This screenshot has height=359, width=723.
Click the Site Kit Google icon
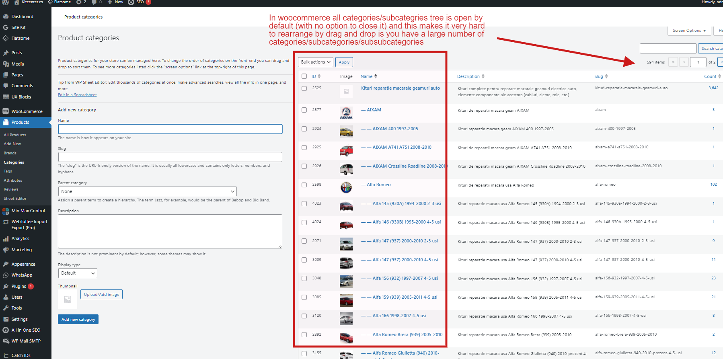pos(6,27)
